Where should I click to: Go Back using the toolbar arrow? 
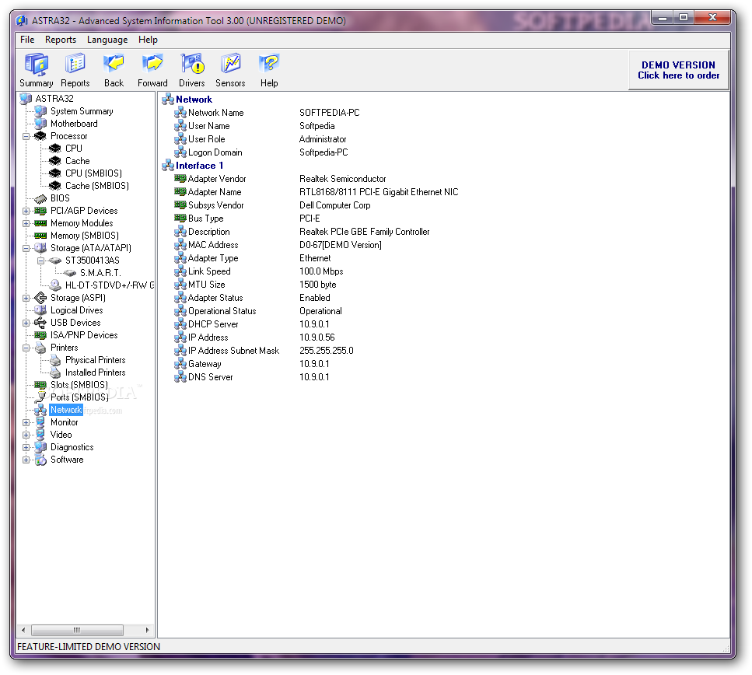pos(114,70)
